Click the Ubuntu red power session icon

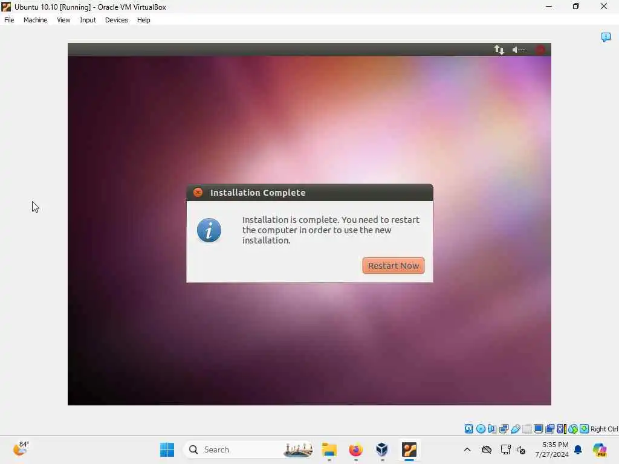(540, 50)
